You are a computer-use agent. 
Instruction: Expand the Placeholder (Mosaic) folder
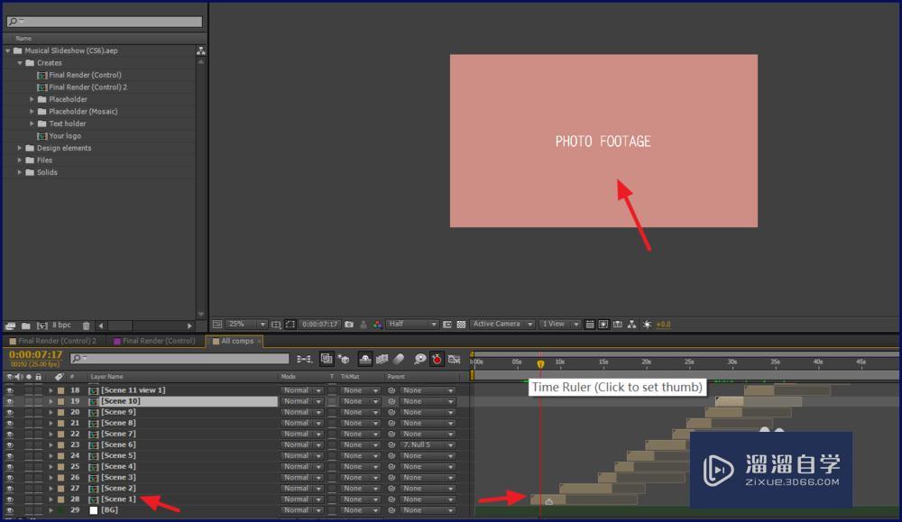32,112
